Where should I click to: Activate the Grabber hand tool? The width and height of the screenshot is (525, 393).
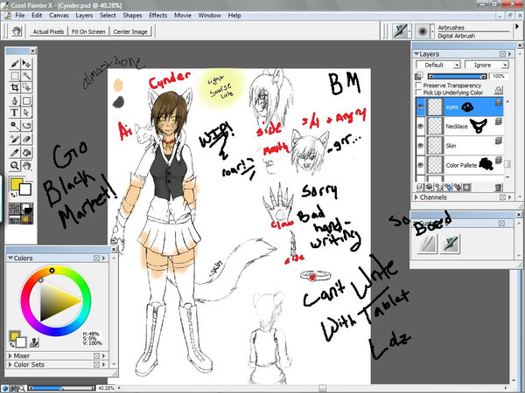tap(27, 163)
